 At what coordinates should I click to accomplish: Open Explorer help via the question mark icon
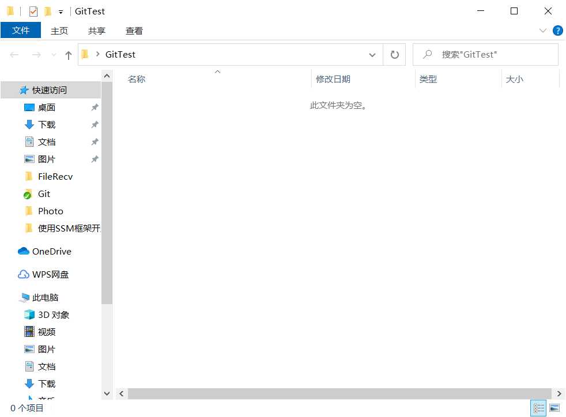tap(557, 31)
